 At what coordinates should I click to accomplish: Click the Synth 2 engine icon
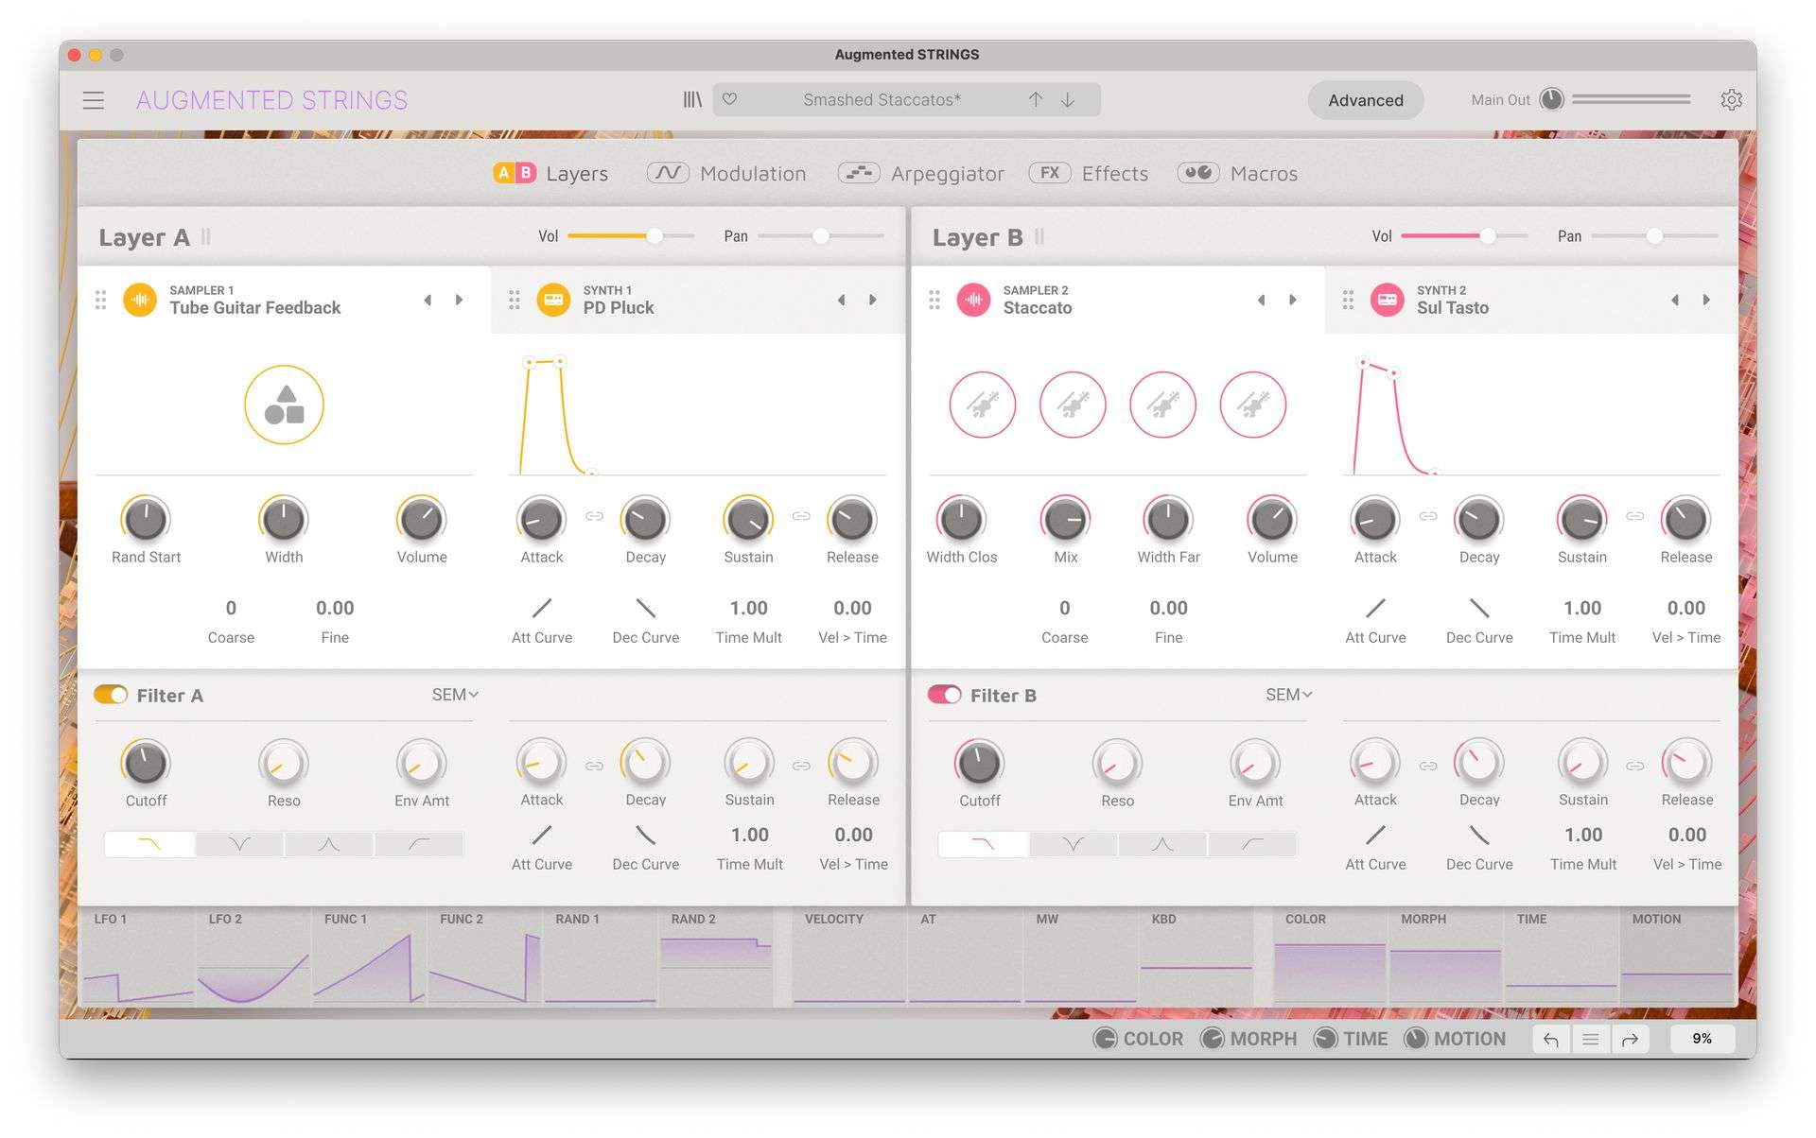click(x=1388, y=301)
